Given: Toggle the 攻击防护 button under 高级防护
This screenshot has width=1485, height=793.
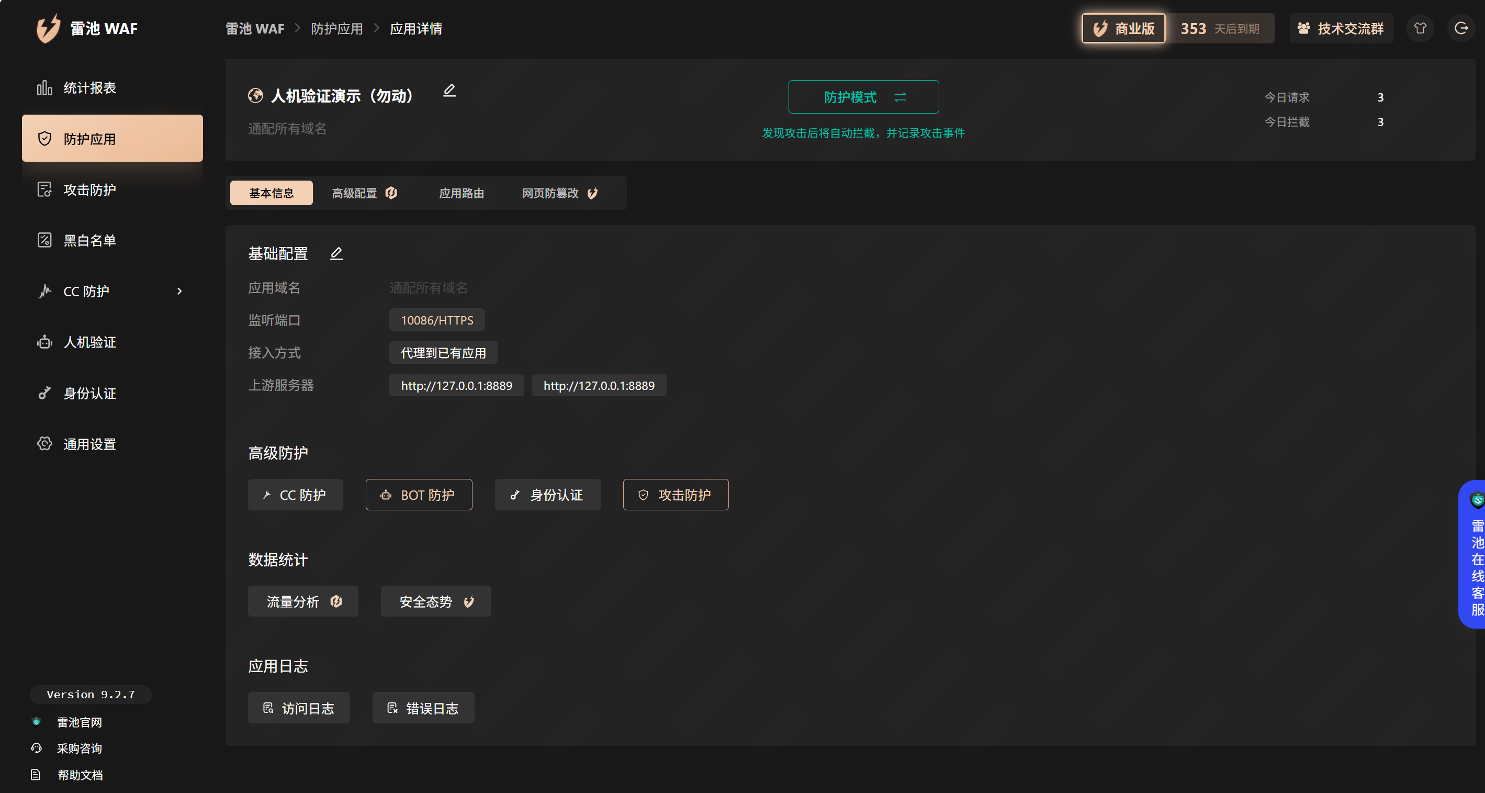Looking at the screenshot, I should coord(675,495).
